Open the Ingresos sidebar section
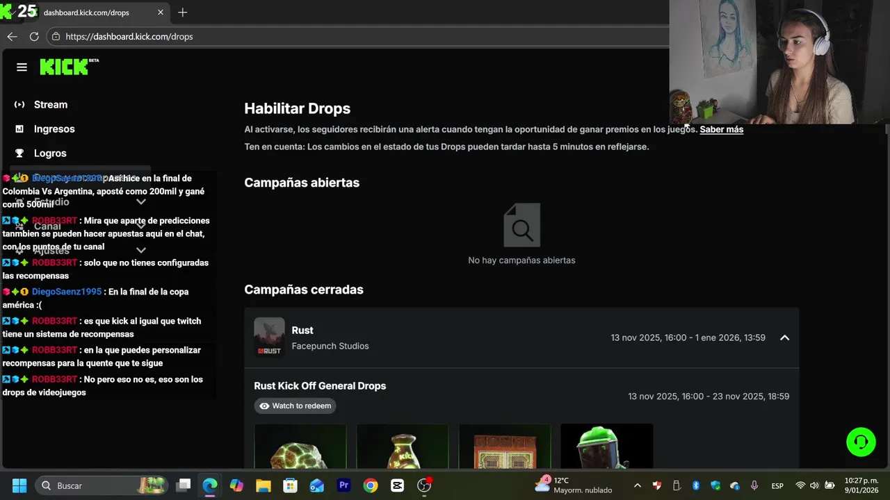890x500 pixels. [x=54, y=129]
